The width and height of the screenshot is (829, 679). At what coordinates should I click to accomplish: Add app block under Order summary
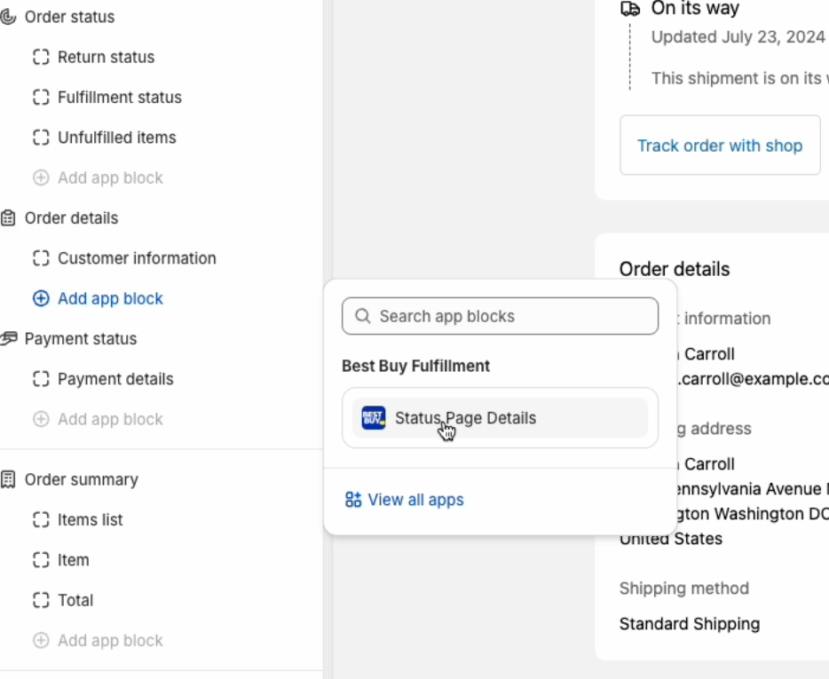click(98, 641)
